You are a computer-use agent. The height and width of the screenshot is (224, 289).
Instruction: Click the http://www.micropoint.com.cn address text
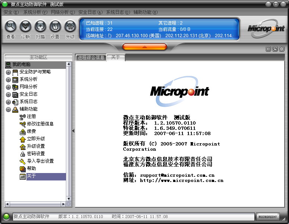click(181, 180)
